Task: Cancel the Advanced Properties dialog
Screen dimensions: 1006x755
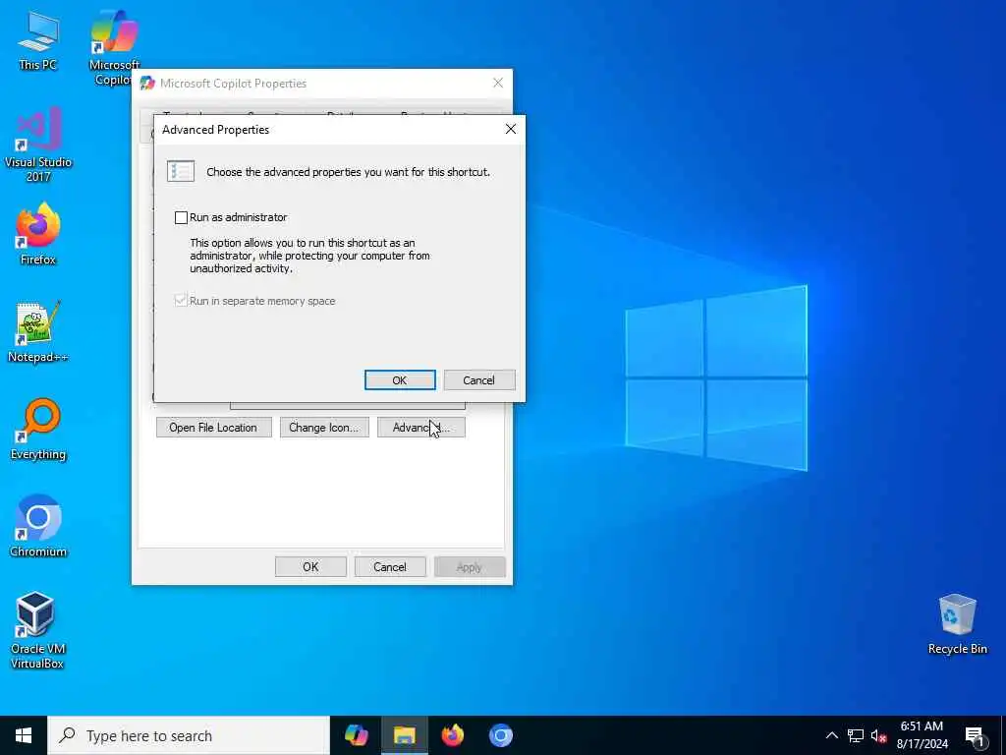Action: (479, 380)
